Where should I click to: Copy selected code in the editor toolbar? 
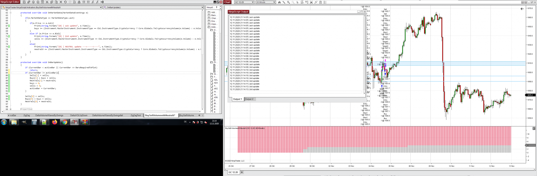[51, 2]
